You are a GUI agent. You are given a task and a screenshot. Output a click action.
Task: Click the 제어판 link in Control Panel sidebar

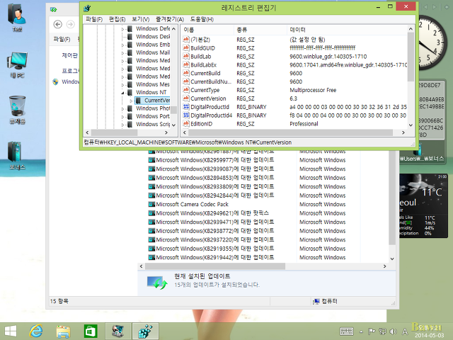click(69, 55)
